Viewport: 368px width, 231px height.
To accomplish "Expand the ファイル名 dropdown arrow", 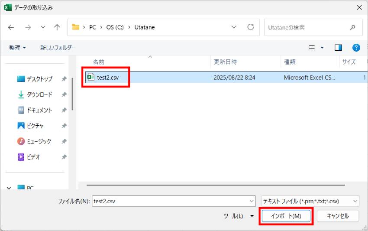I will [x=252, y=201].
